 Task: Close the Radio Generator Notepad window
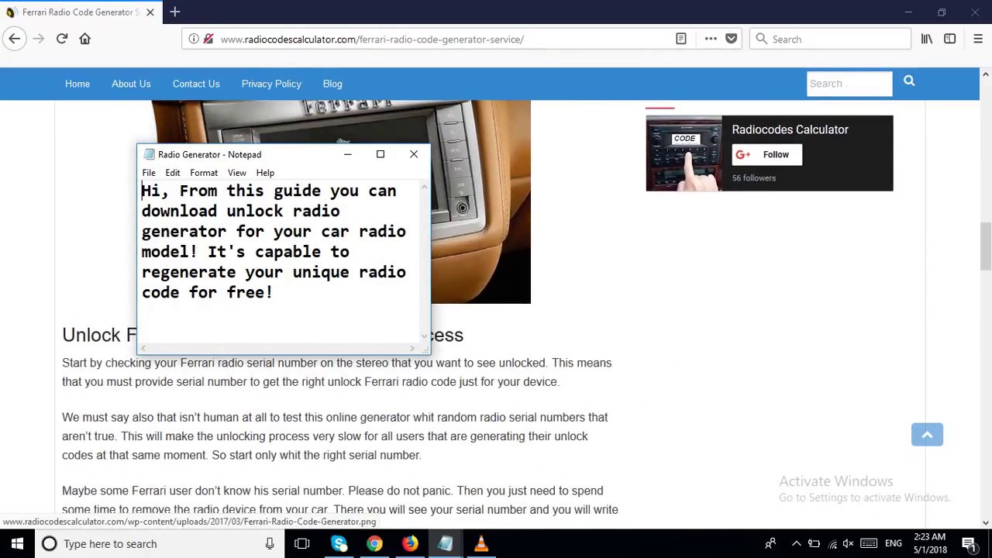click(414, 154)
